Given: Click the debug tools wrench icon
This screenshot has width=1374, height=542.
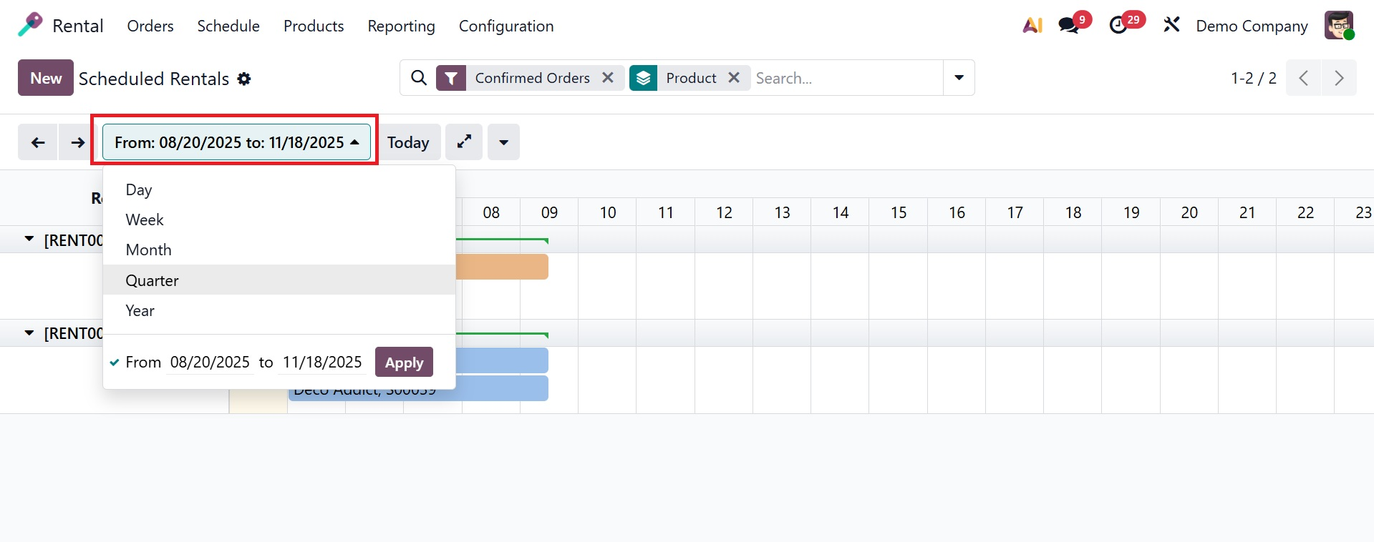Looking at the screenshot, I should [1171, 26].
